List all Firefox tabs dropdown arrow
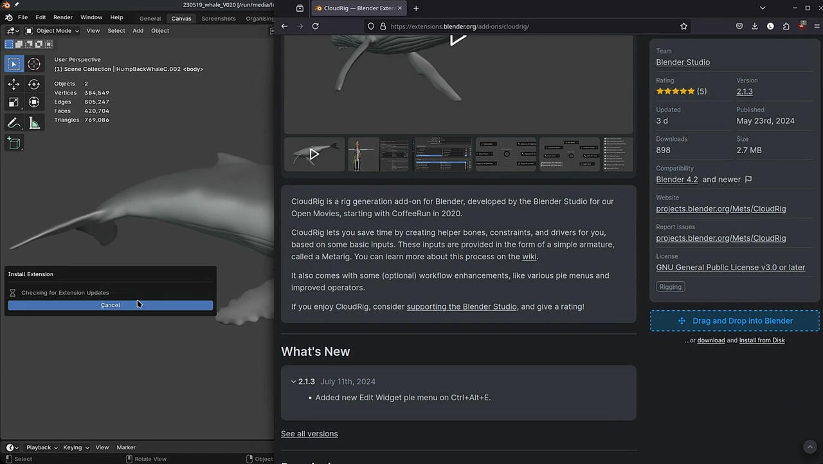The height and width of the screenshot is (464, 823). click(763, 8)
